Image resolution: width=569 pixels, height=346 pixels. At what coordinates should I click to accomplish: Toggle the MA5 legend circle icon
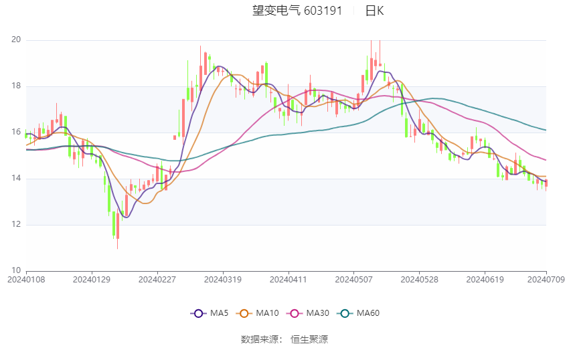point(198,313)
